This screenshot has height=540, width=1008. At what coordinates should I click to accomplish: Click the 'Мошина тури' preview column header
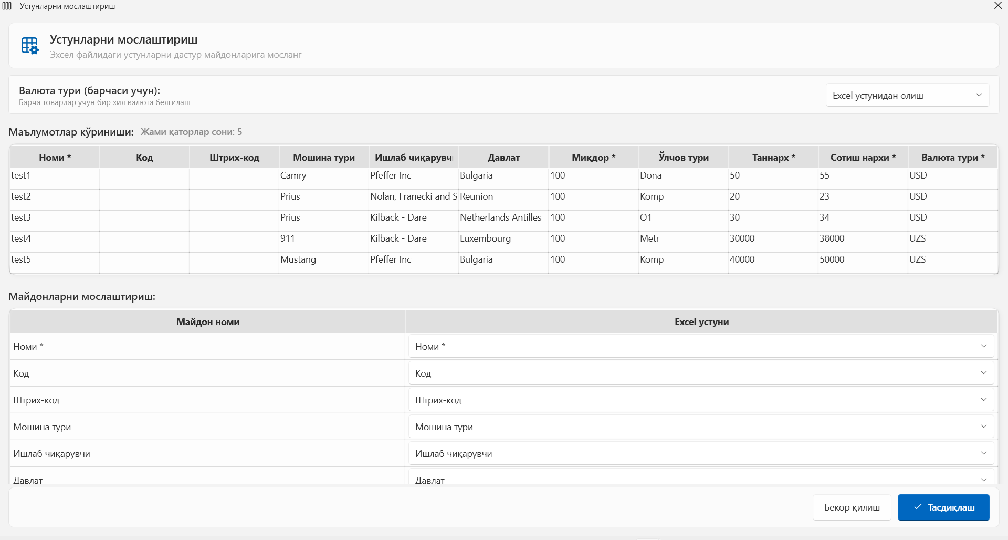(x=324, y=157)
